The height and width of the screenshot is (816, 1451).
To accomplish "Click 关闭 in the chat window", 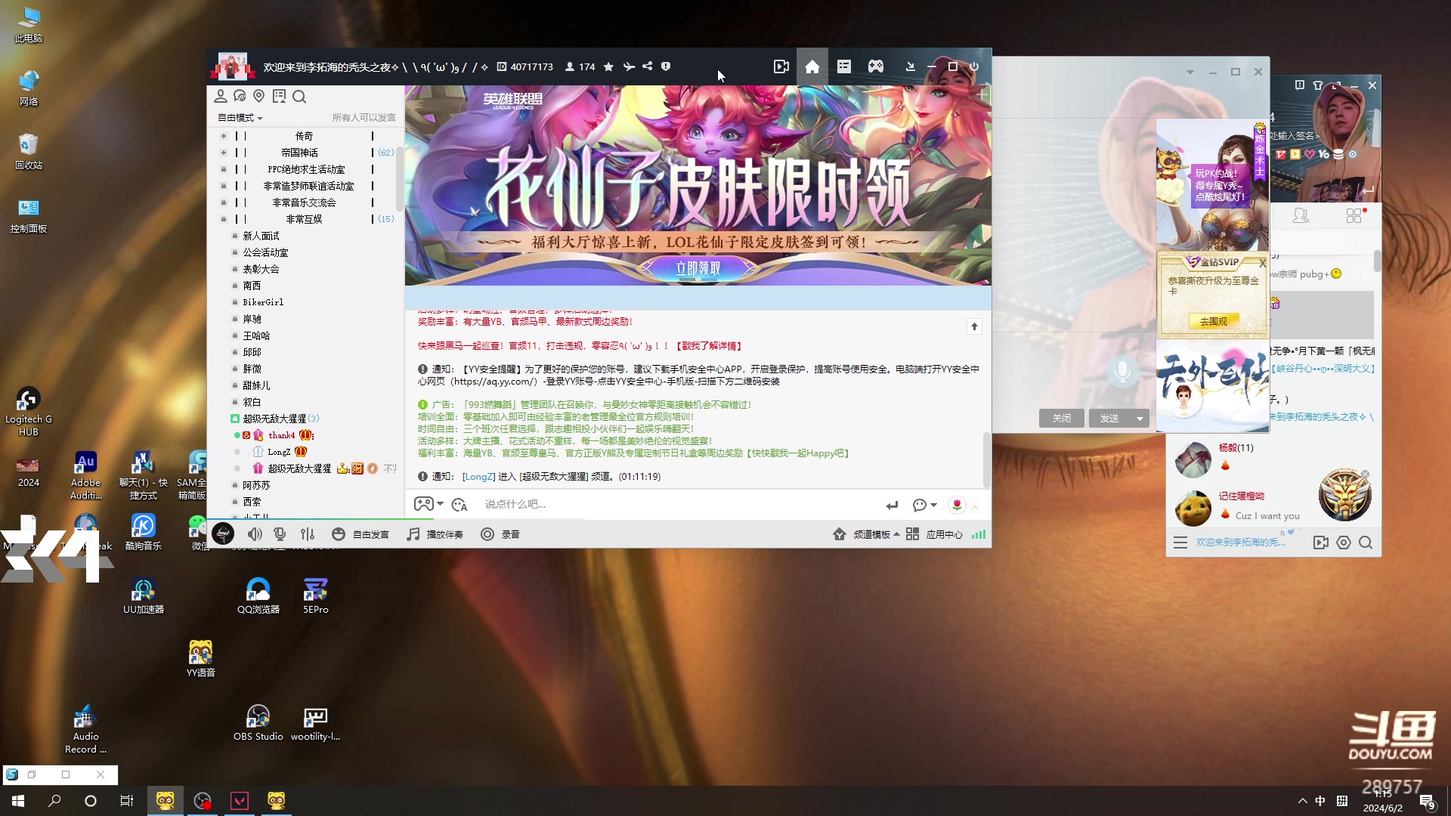I will (1062, 419).
